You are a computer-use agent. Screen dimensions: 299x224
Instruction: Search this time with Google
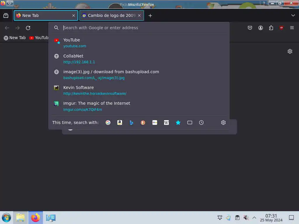pos(108,123)
